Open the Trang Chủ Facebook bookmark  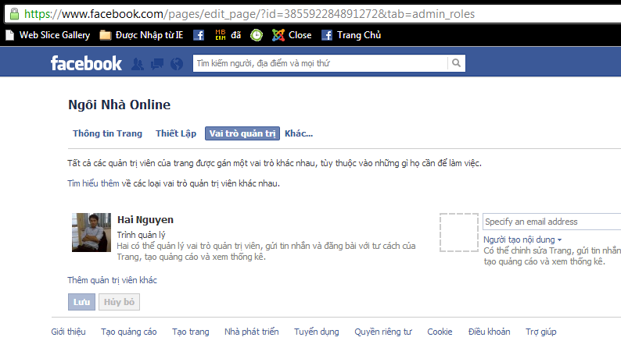coord(351,35)
